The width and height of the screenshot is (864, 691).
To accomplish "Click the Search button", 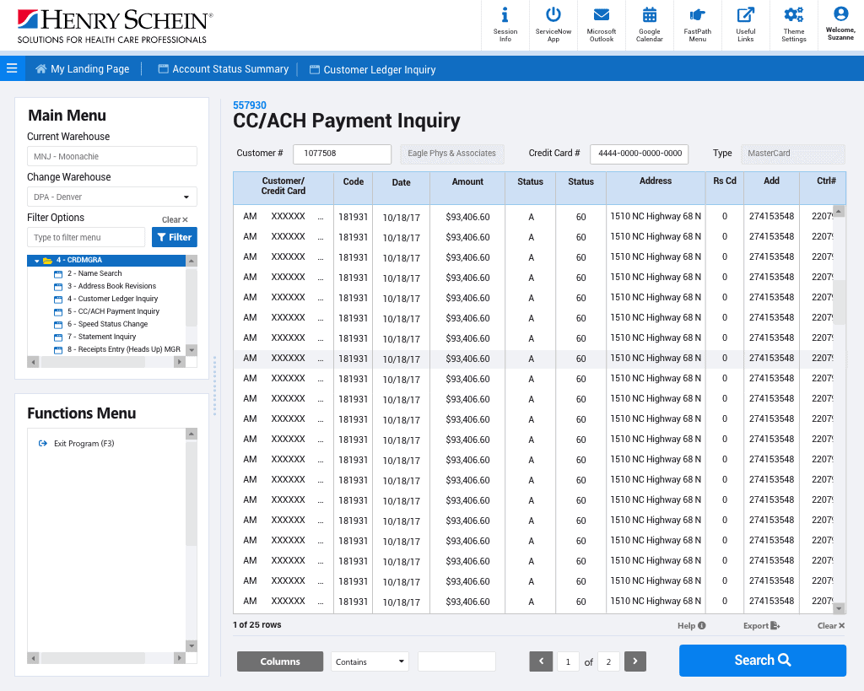I will [763, 660].
